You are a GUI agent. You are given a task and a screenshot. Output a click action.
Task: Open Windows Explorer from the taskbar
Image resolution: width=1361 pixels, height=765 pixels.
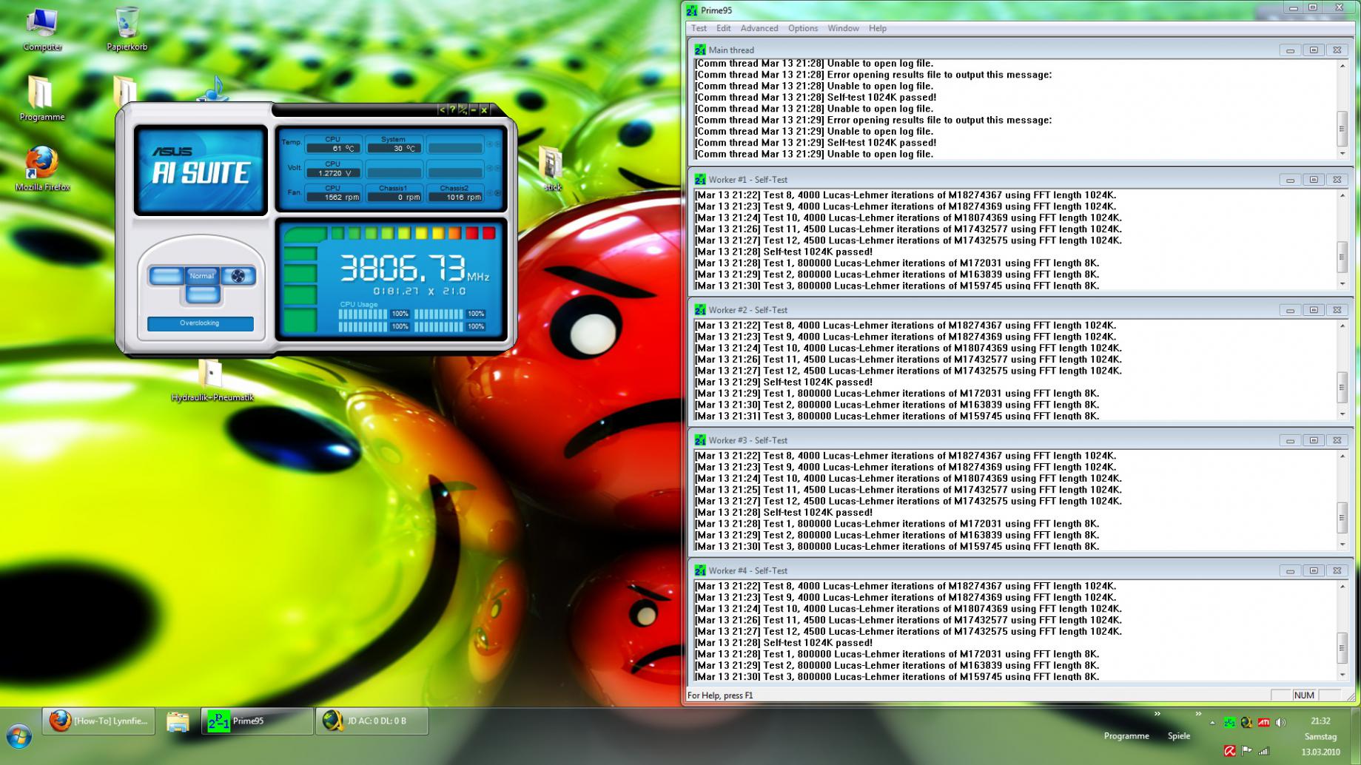coord(178,721)
